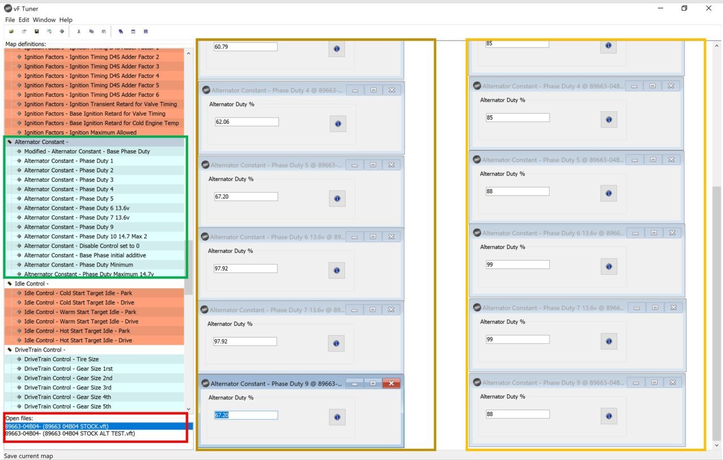723x460 pixels.
Task: Click the save floppy disk toolbar icon
Action: click(37, 32)
